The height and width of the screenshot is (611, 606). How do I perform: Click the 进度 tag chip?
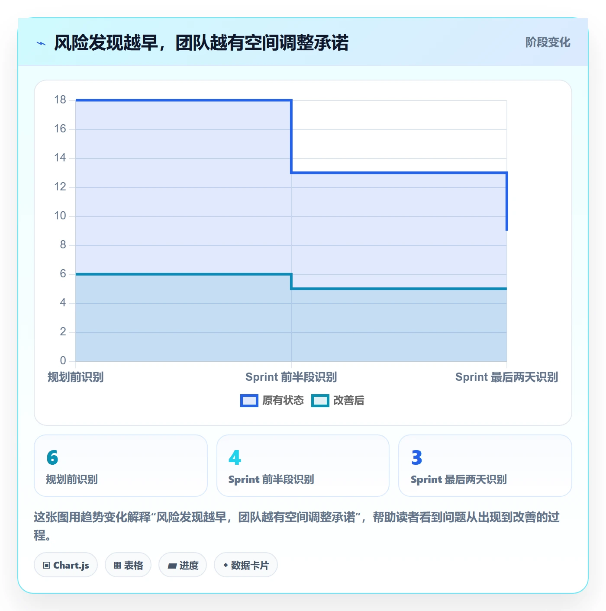pyautogui.click(x=183, y=565)
